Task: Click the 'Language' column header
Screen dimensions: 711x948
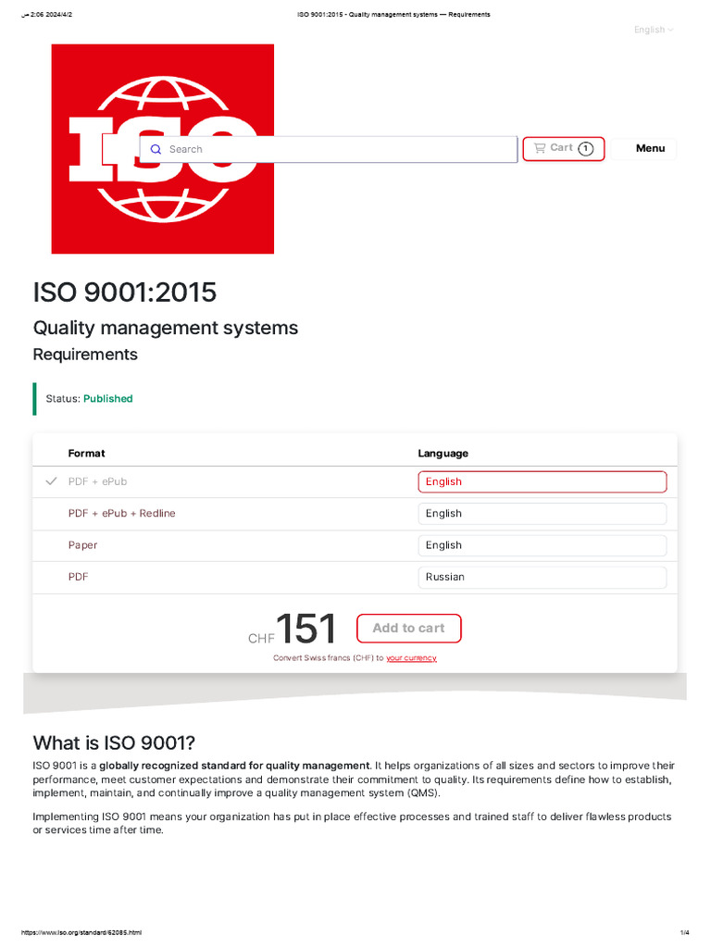Action: coord(443,453)
